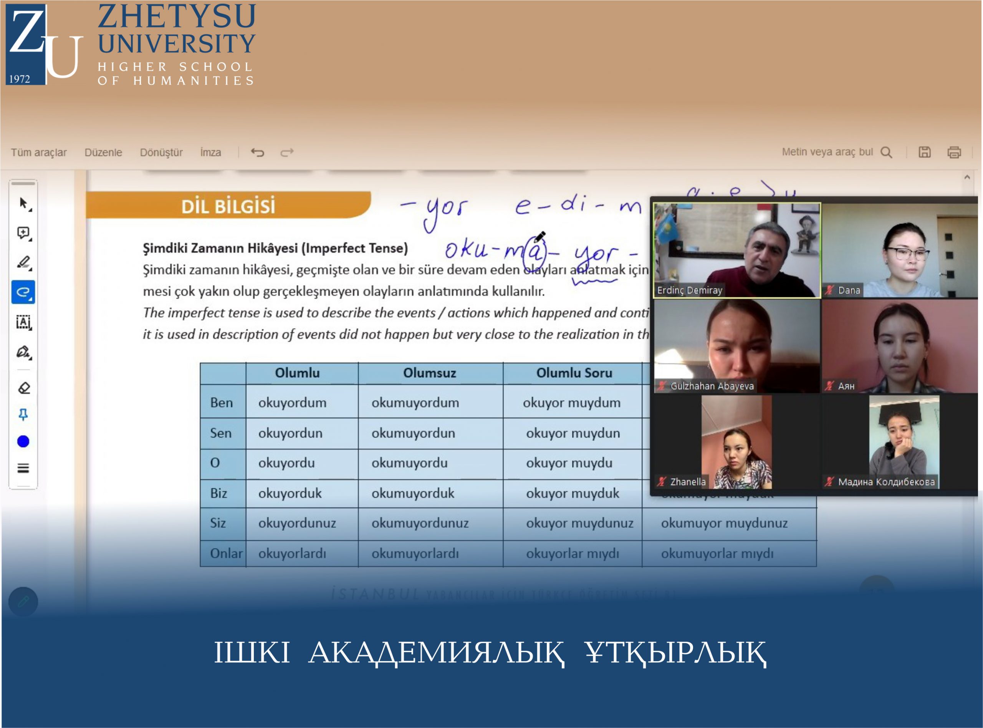Open the Dönüştür menu
983x728 pixels.
[x=161, y=153]
